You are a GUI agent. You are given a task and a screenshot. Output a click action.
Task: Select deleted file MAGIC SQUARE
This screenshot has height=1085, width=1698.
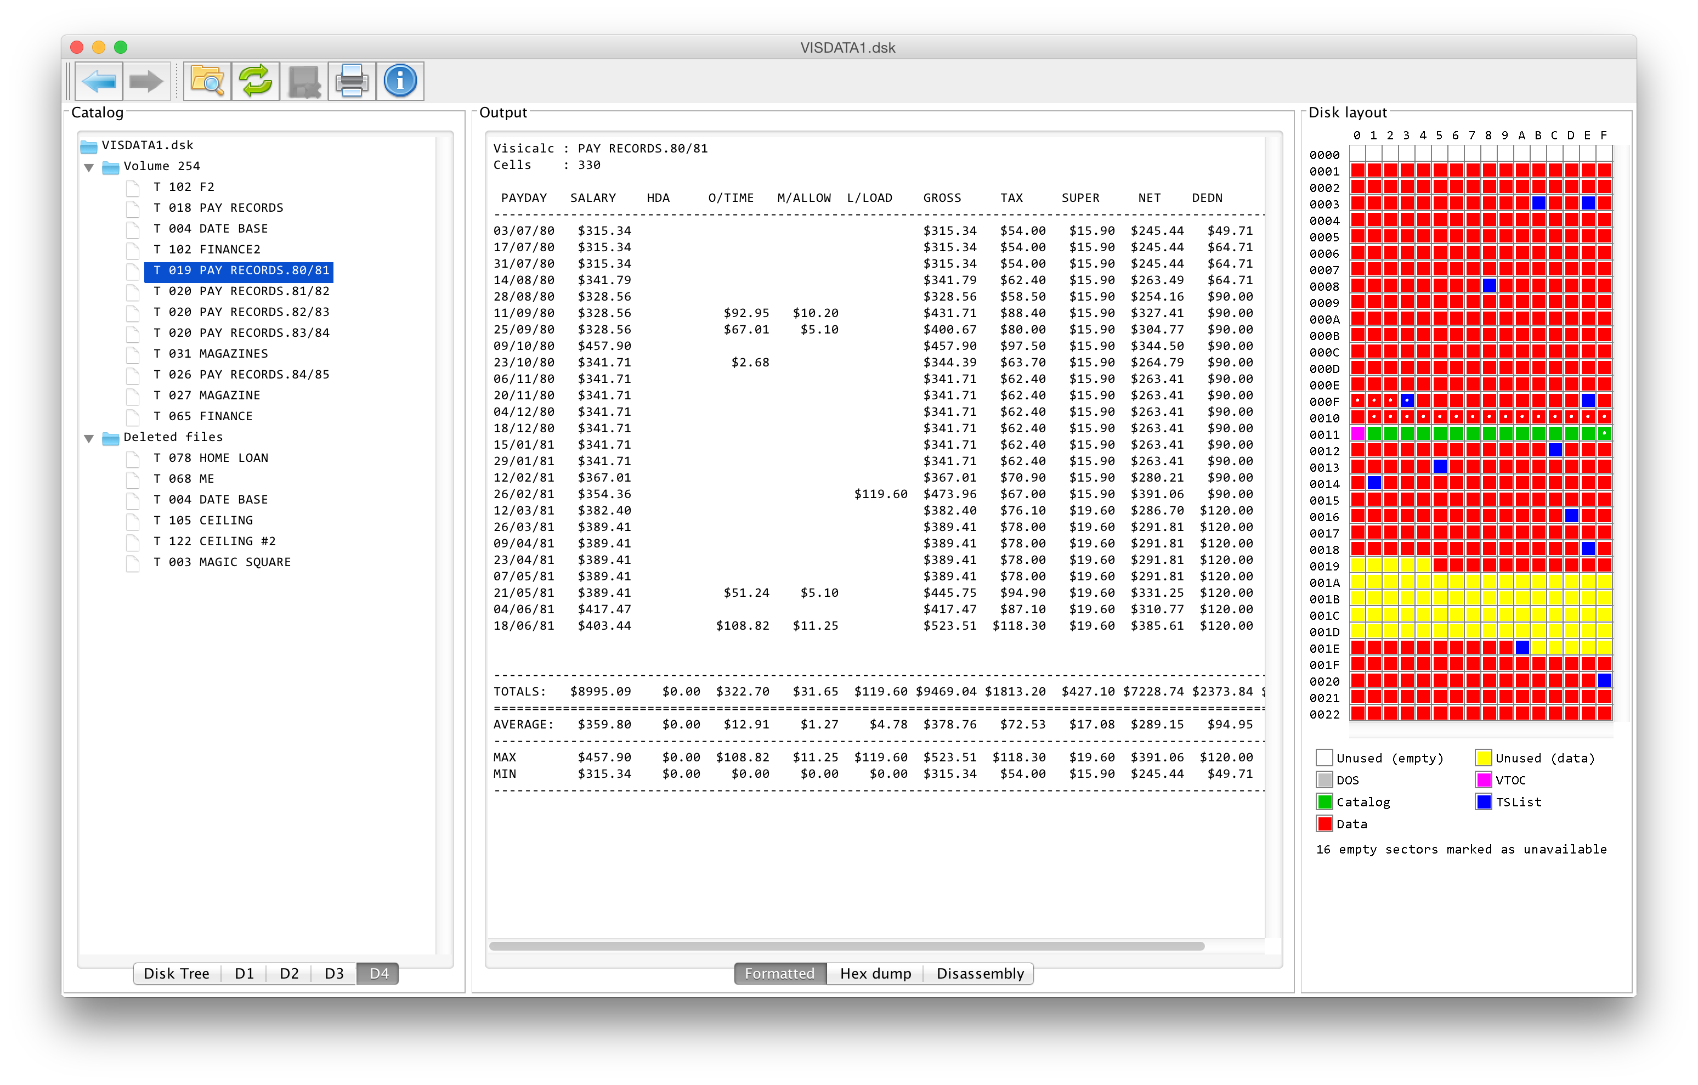point(222,562)
